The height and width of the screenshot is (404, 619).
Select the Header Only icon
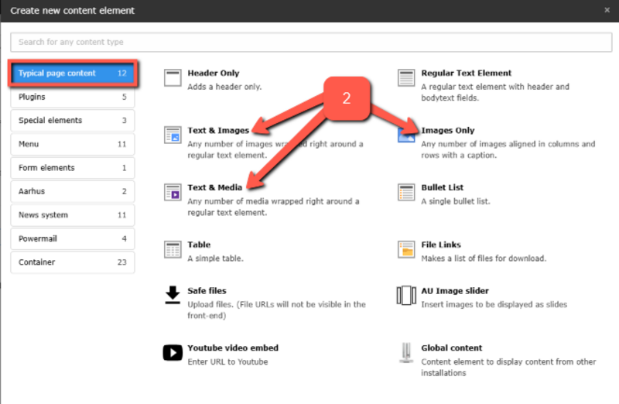point(172,78)
